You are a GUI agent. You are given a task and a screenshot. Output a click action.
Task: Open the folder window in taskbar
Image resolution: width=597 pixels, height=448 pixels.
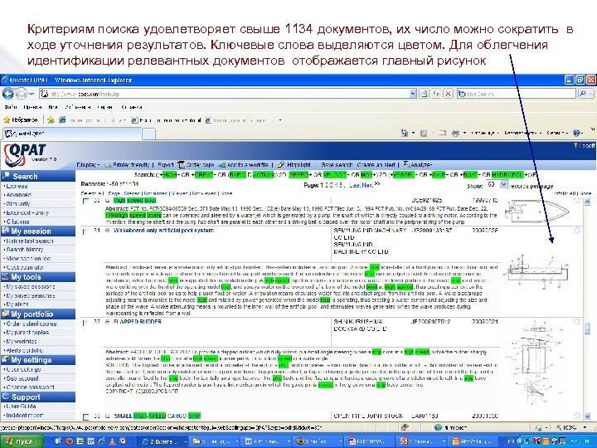[215, 441]
